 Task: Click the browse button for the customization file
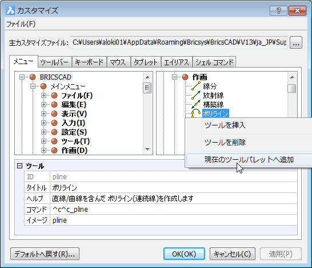coord(296,42)
